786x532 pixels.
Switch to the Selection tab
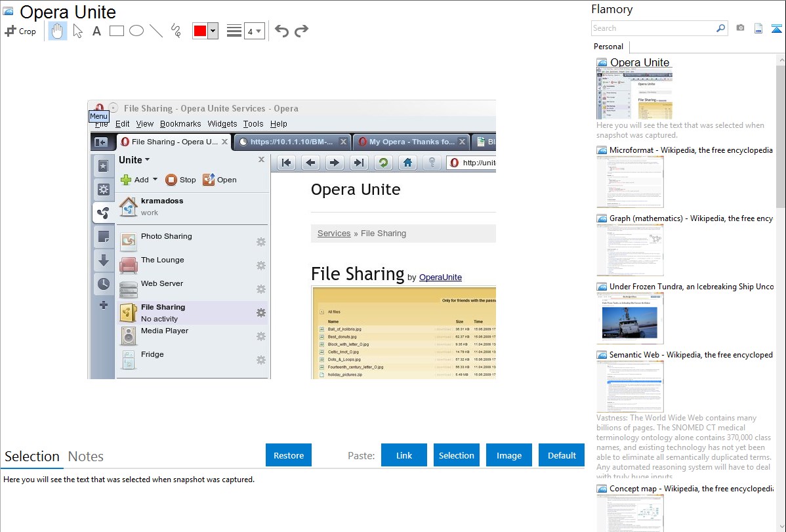coord(32,457)
